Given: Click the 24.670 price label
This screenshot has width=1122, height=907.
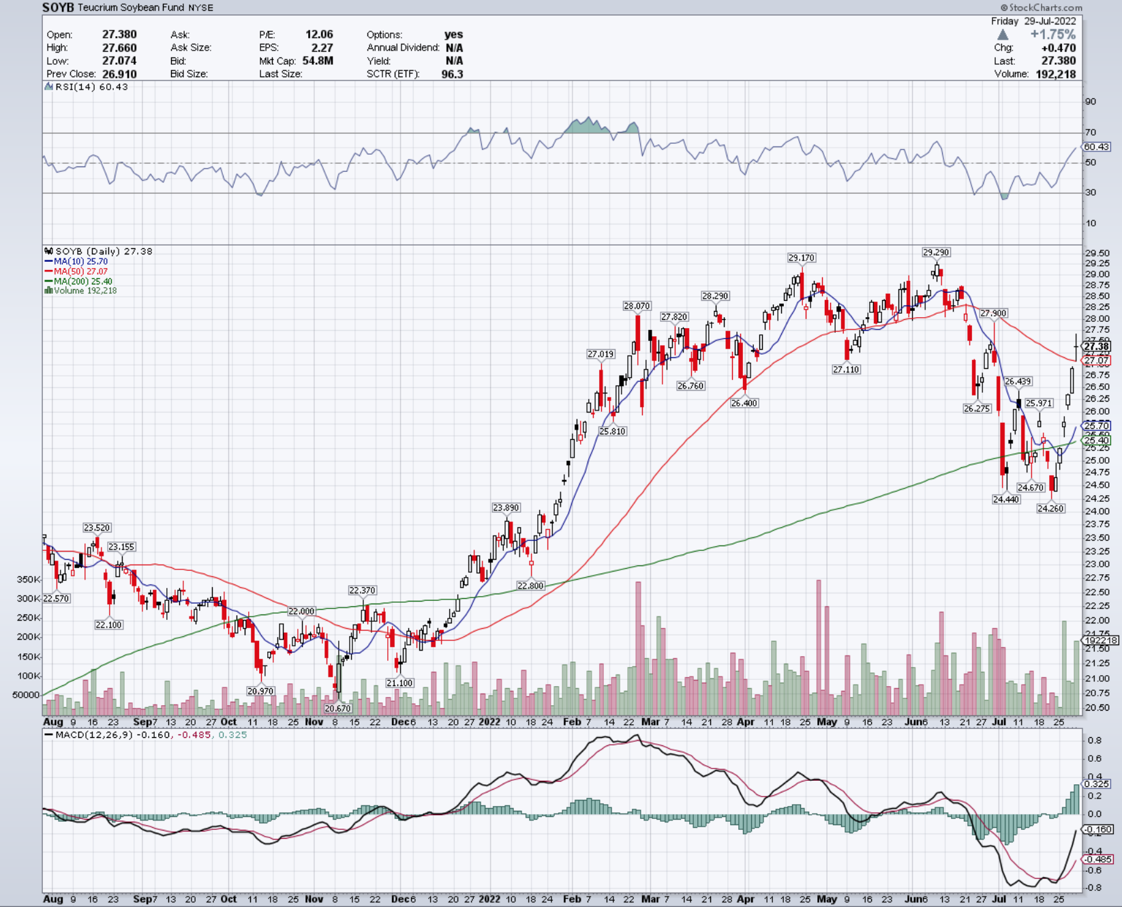Looking at the screenshot, I should pyautogui.click(x=1031, y=488).
